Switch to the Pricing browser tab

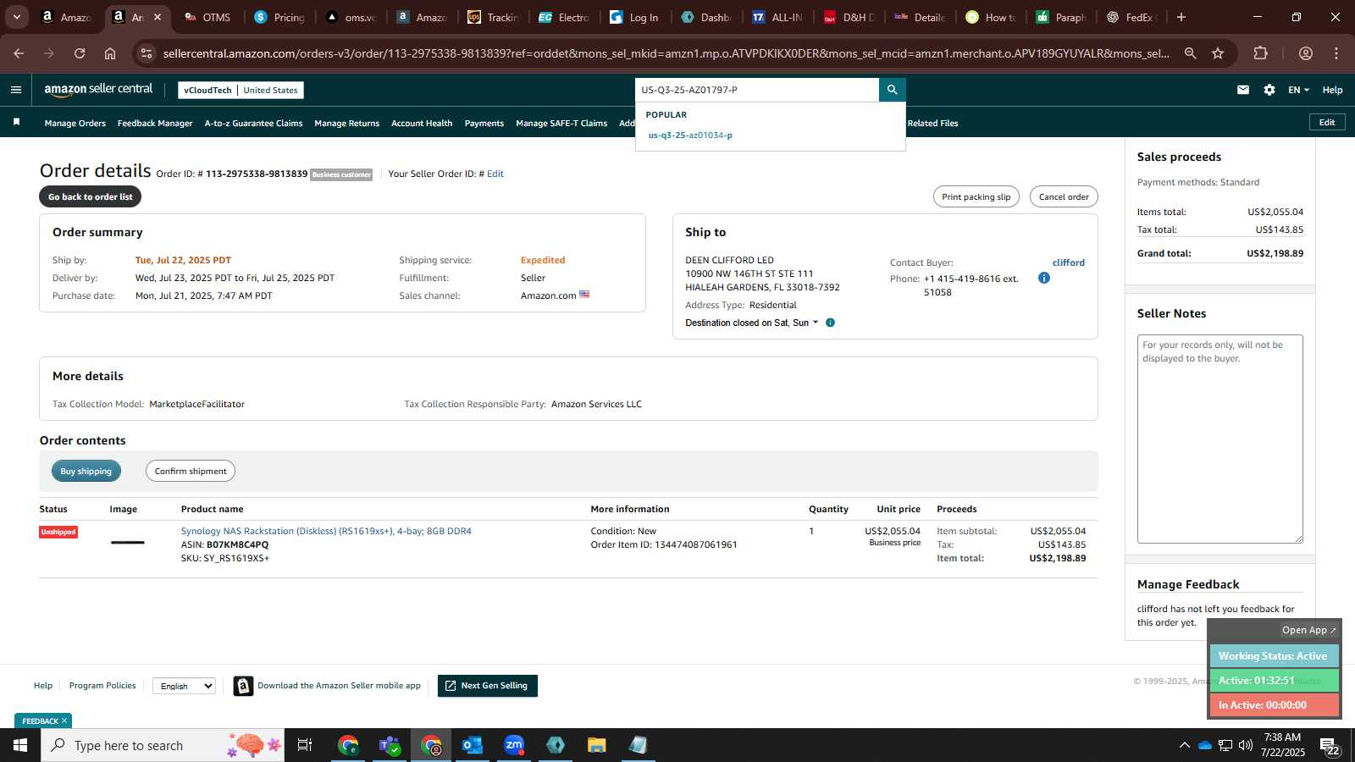point(280,17)
